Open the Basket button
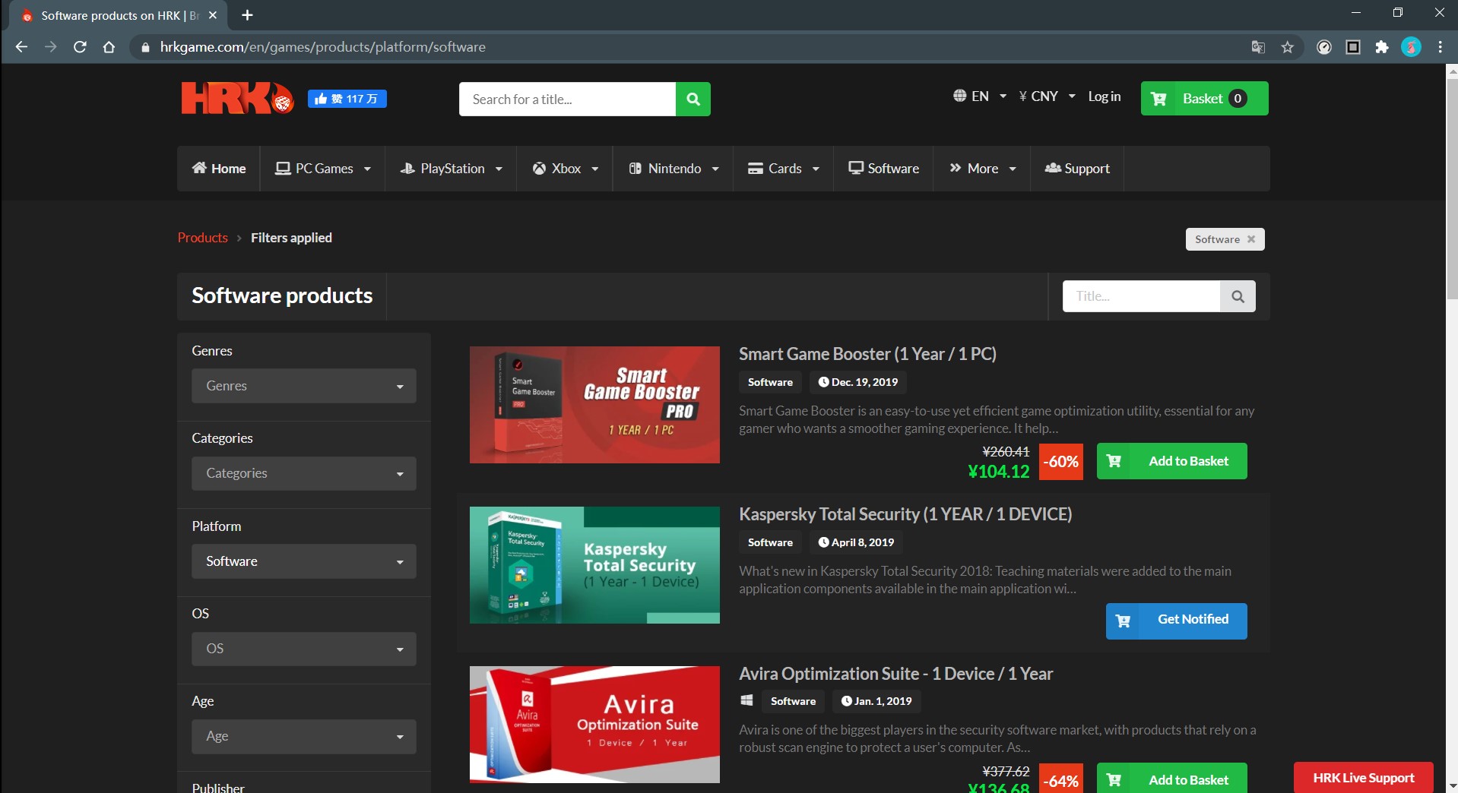The width and height of the screenshot is (1458, 793). click(1204, 99)
